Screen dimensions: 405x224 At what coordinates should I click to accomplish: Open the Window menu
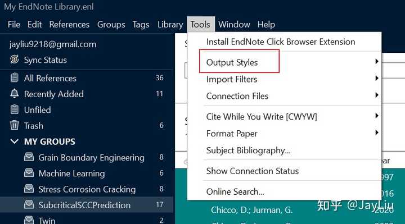234,25
